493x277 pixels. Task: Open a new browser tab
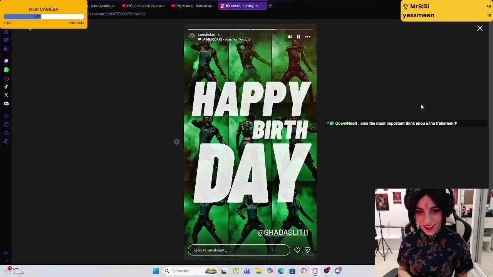[x=270, y=6]
